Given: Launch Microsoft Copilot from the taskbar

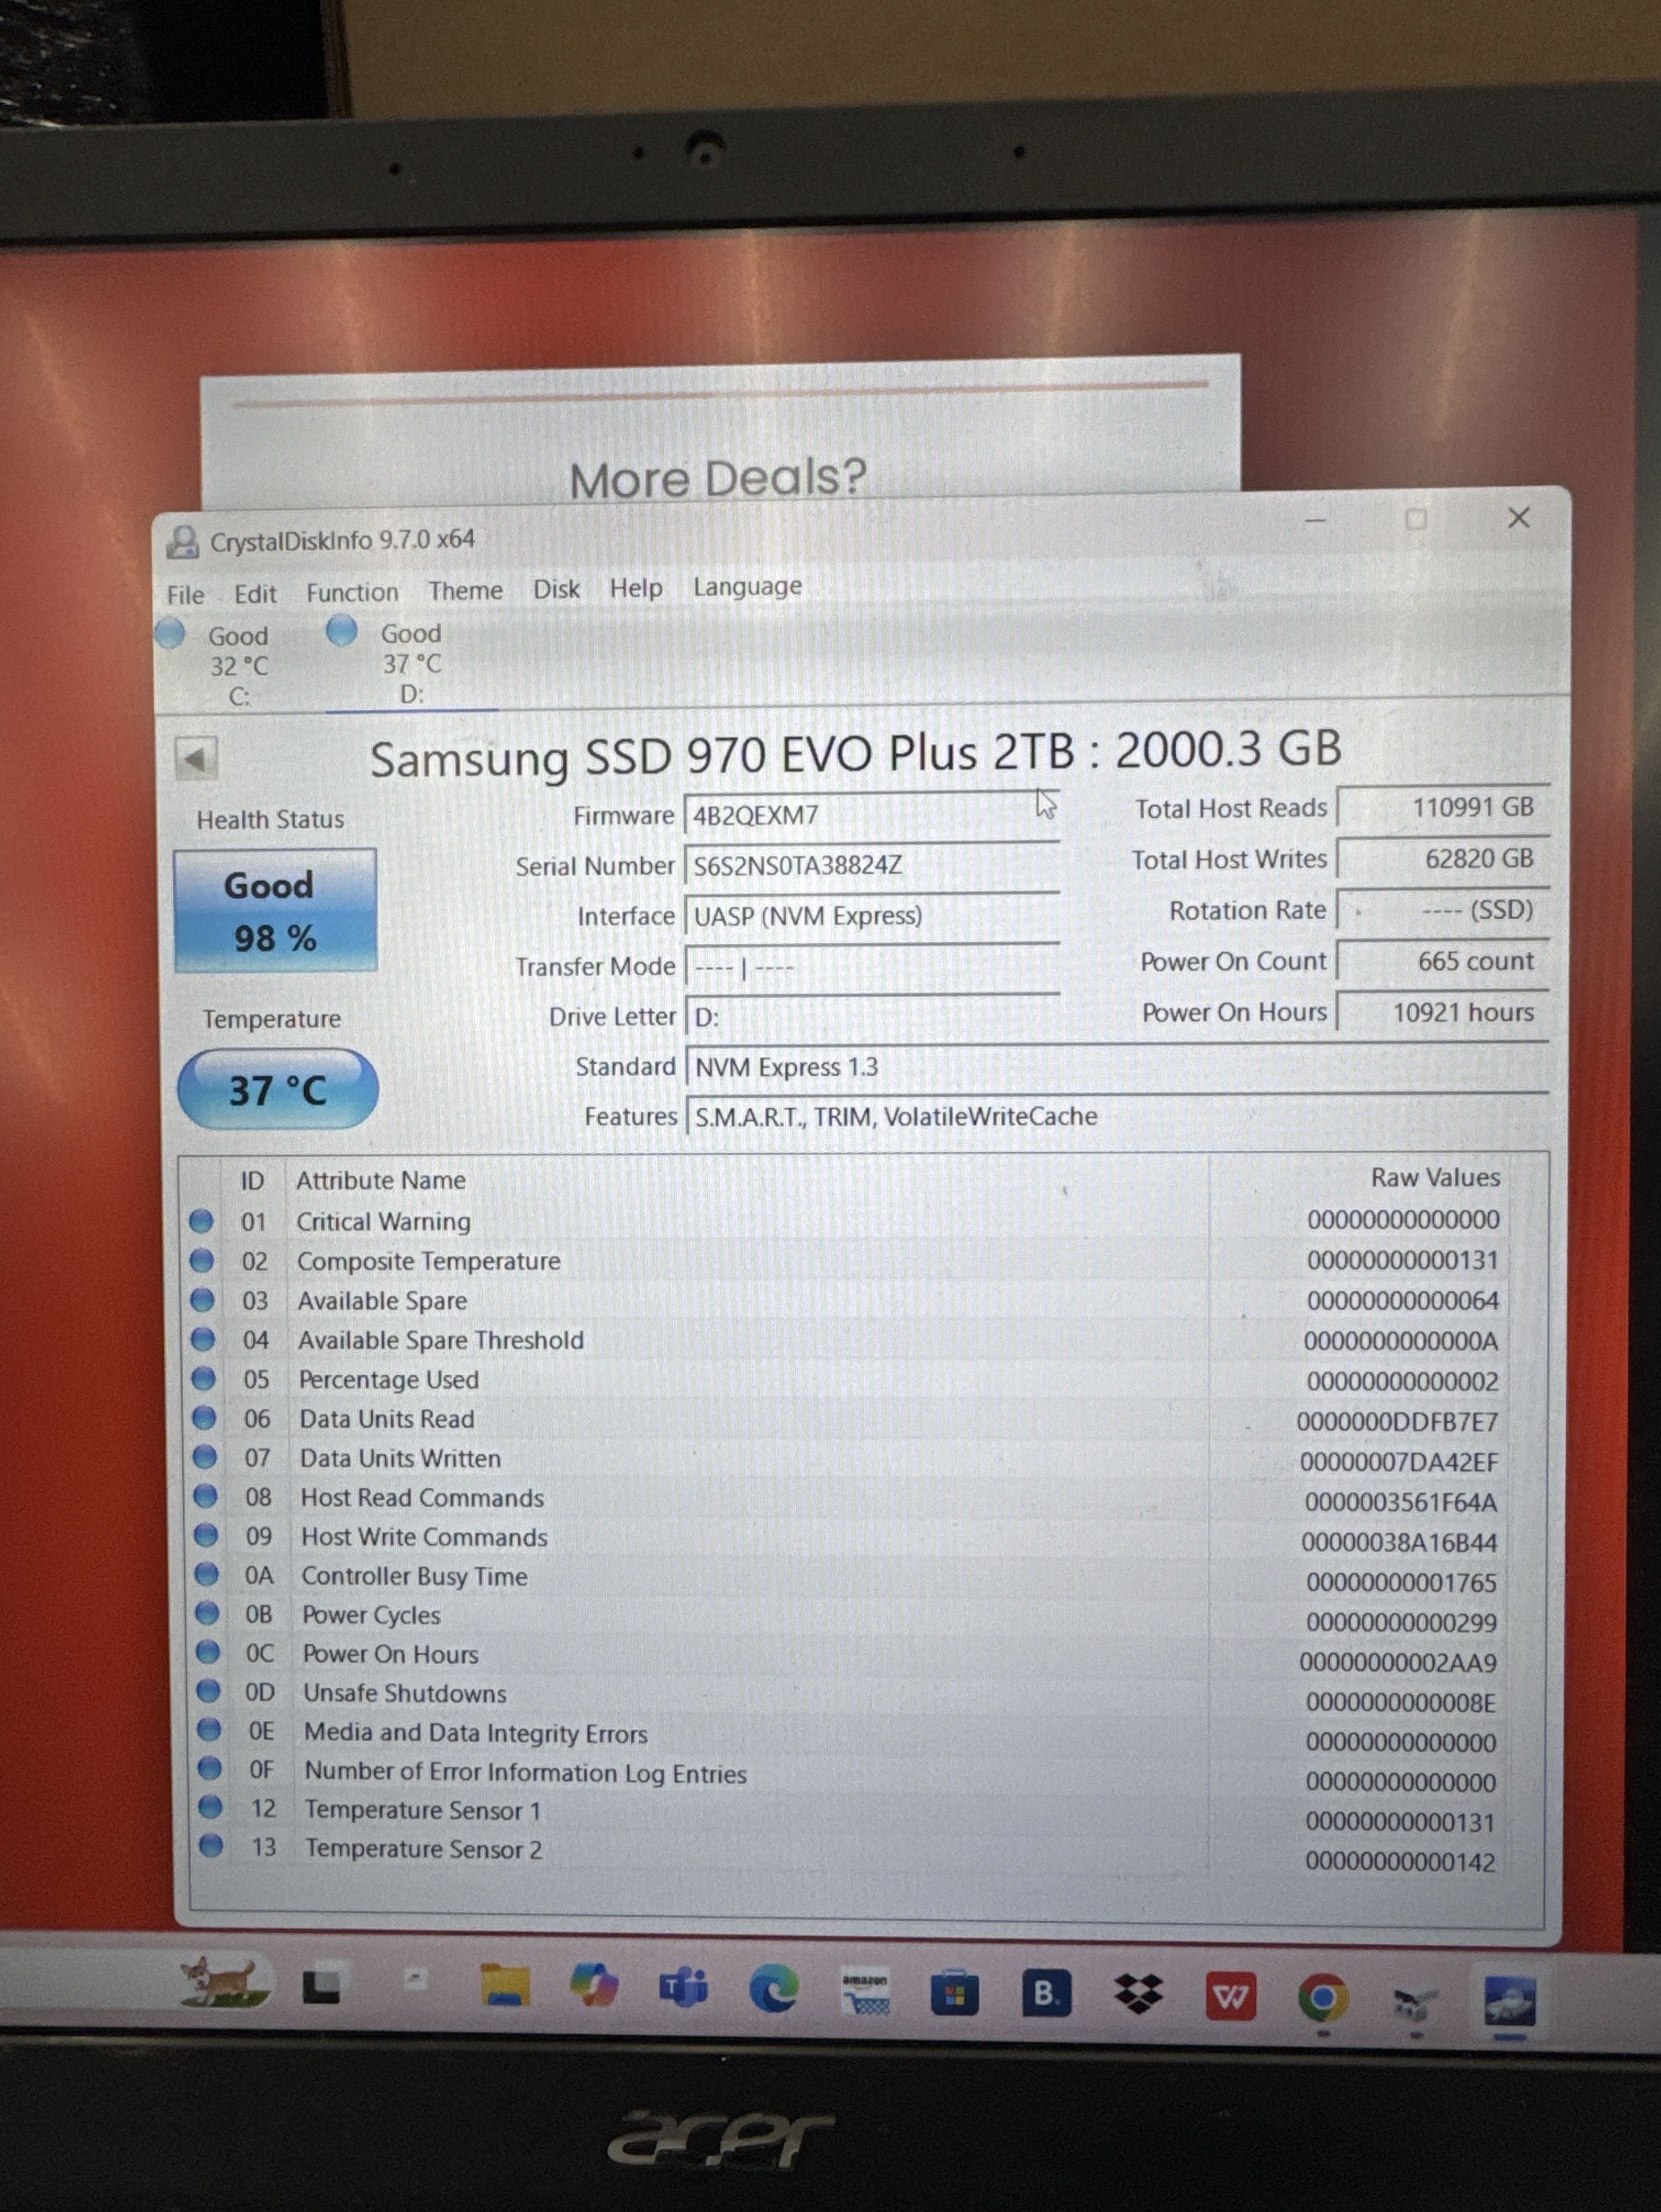Looking at the screenshot, I should pos(594,1985).
